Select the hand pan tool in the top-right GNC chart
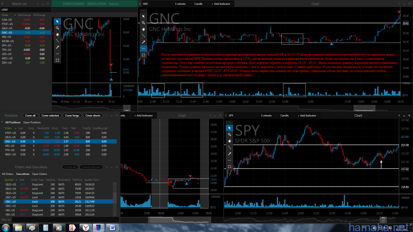 point(143,29)
